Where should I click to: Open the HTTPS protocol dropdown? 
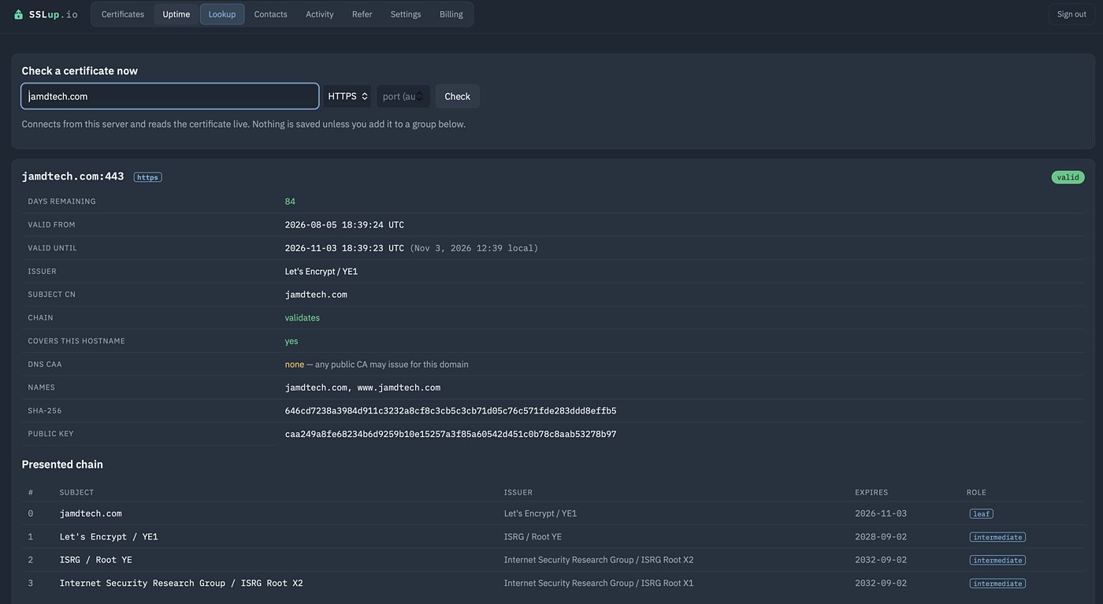(347, 96)
